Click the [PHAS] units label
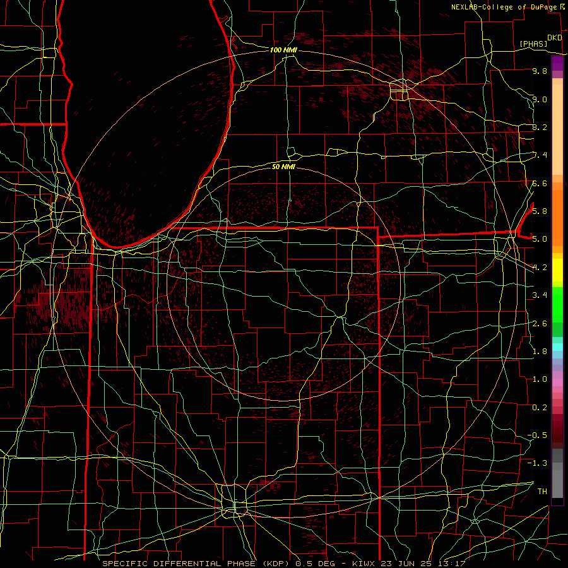 pyautogui.click(x=533, y=44)
